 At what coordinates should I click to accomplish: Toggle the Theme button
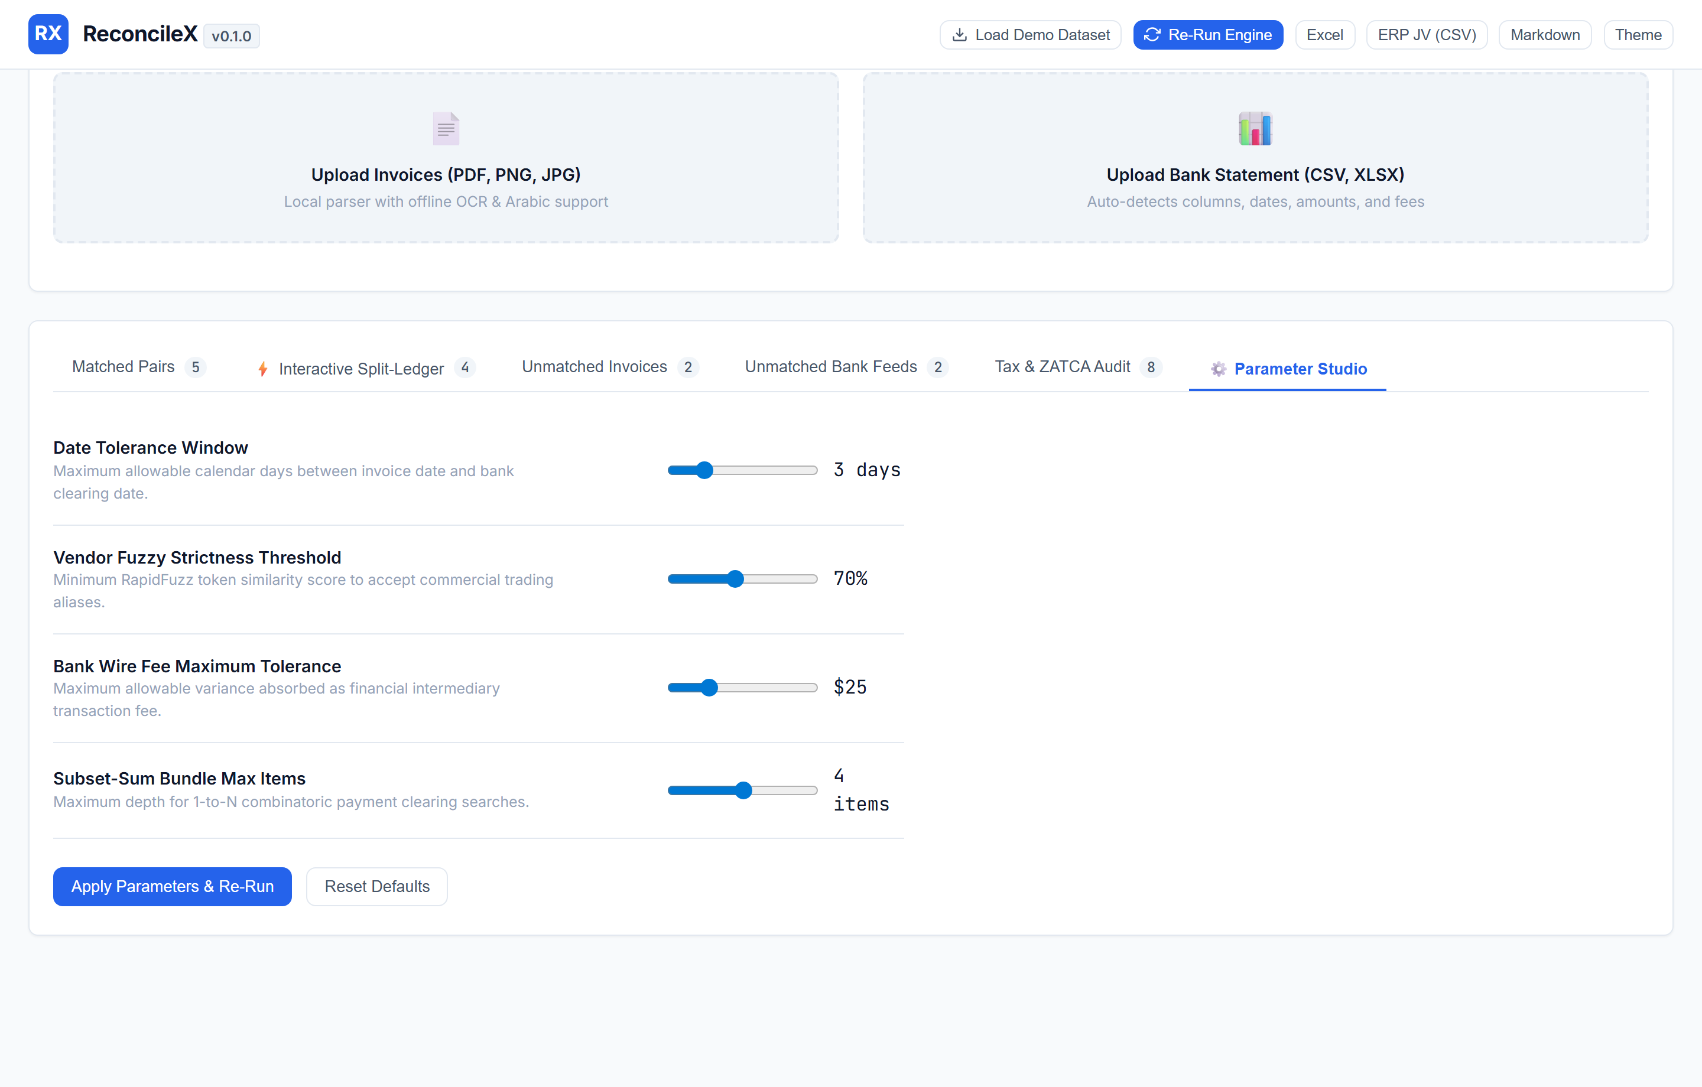(x=1638, y=35)
